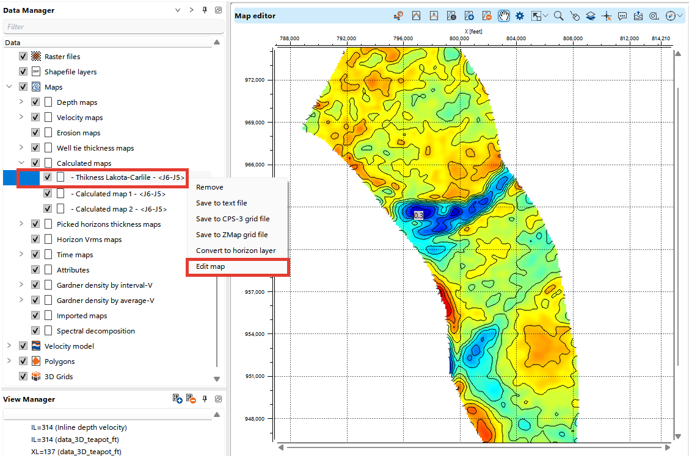
Task: Select the crosshair pointer tool
Action: (x=607, y=16)
